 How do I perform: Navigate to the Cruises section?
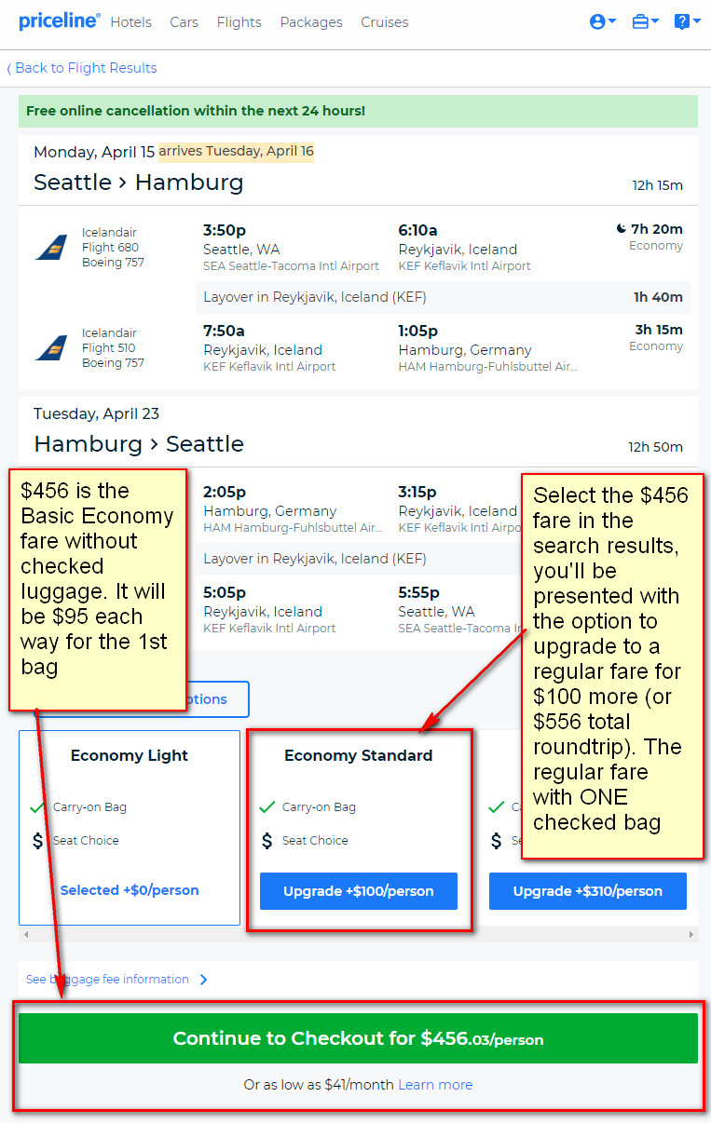(x=385, y=22)
